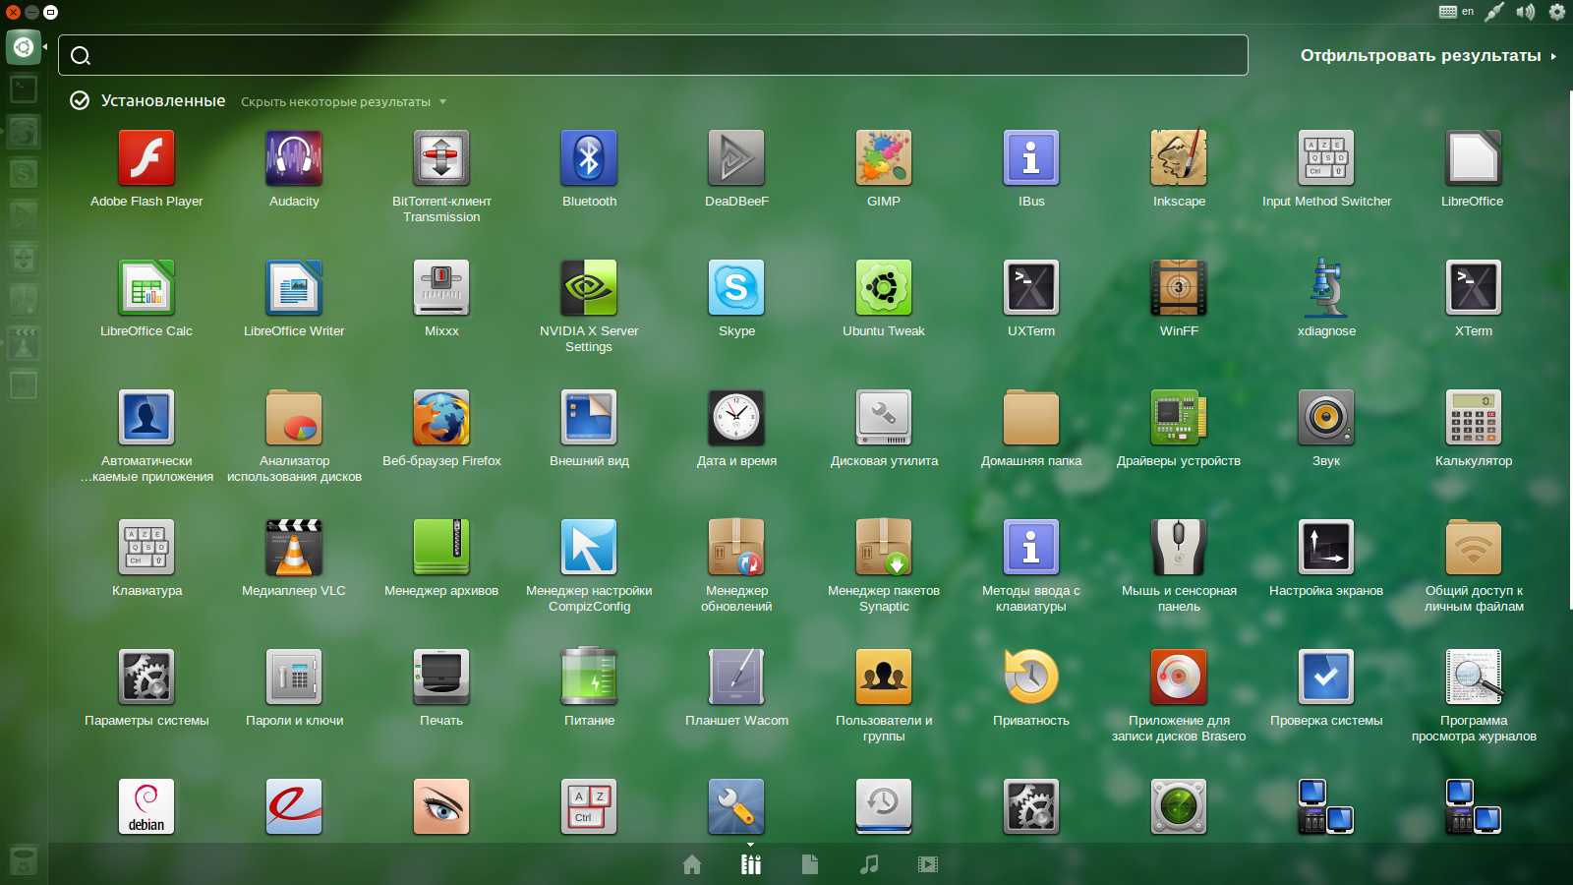Viewport: 1573px width, 885px height.
Task: Launch DeaDBeeF music player
Action: click(x=736, y=158)
